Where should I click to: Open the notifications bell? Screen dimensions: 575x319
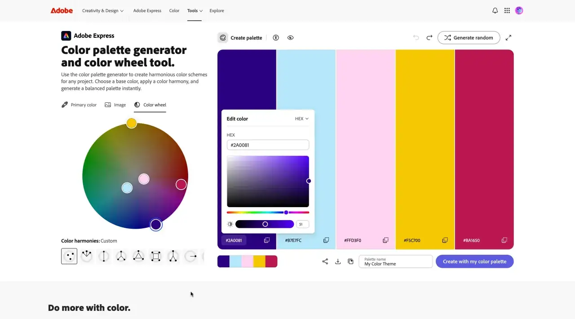[495, 11]
